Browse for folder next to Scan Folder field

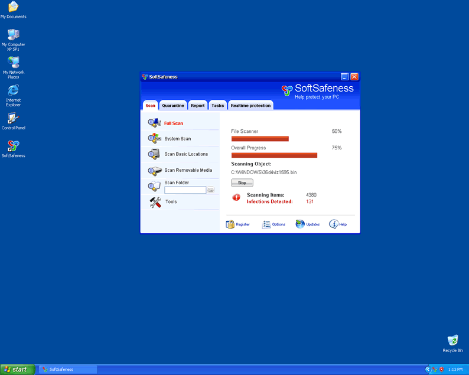pos(211,190)
